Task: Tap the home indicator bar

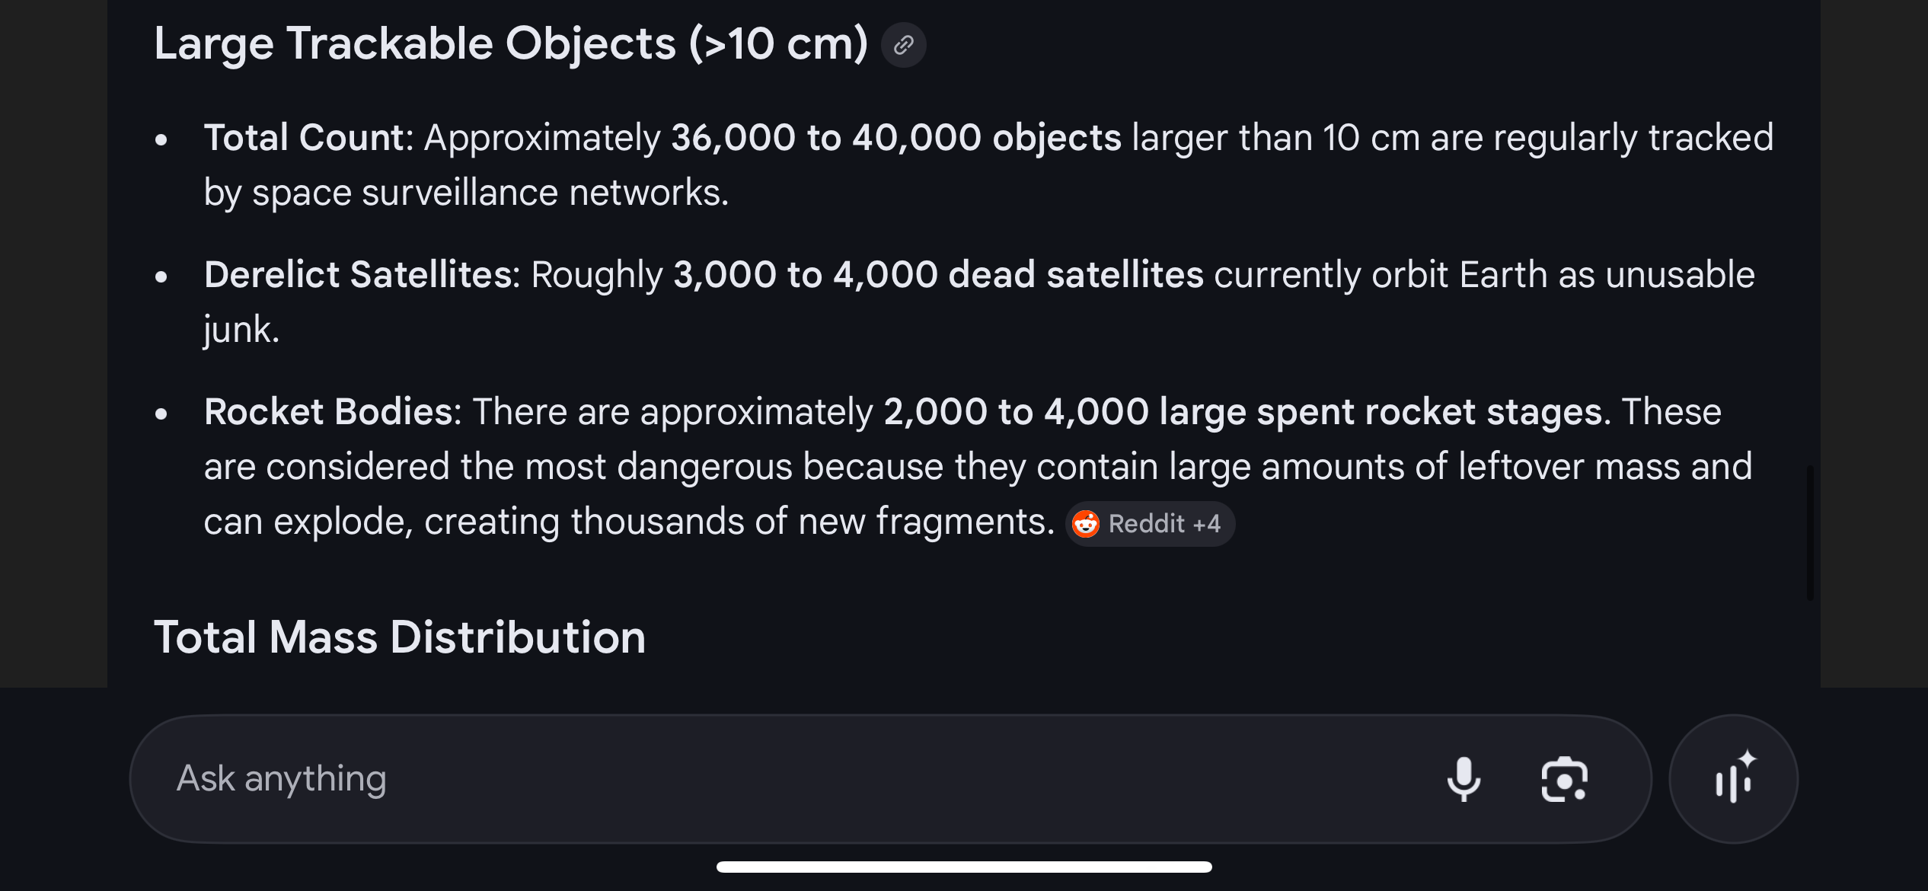Action: click(x=964, y=867)
